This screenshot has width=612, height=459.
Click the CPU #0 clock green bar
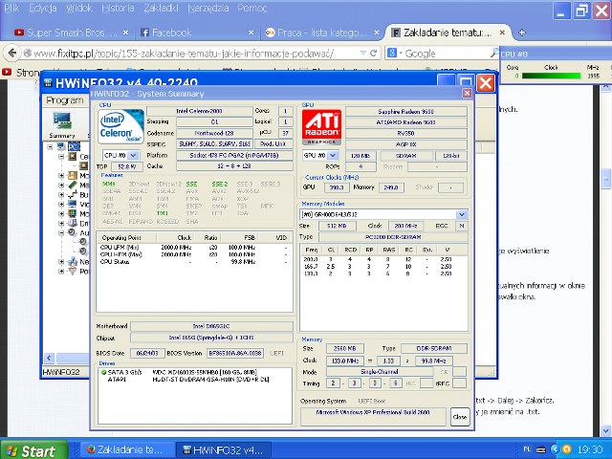point(551,76)
